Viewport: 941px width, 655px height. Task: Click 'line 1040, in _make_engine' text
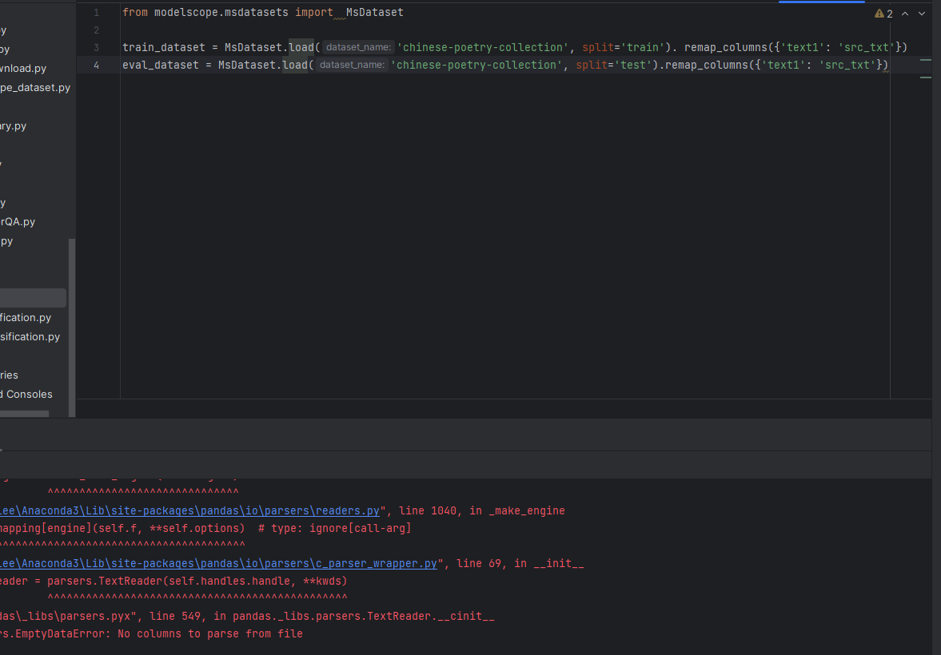pyautogui.click(x=482, y=510)
